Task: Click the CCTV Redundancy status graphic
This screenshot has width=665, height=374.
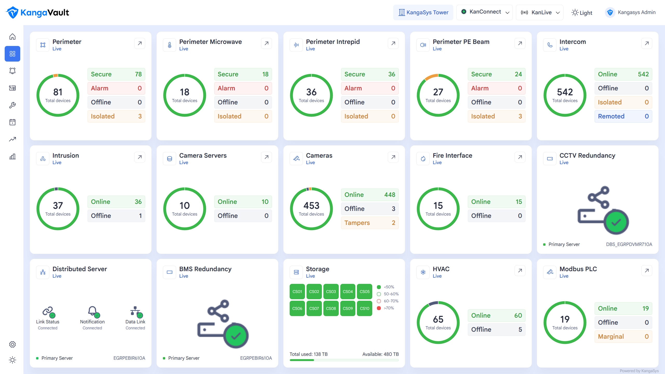Action: [603, 210]
